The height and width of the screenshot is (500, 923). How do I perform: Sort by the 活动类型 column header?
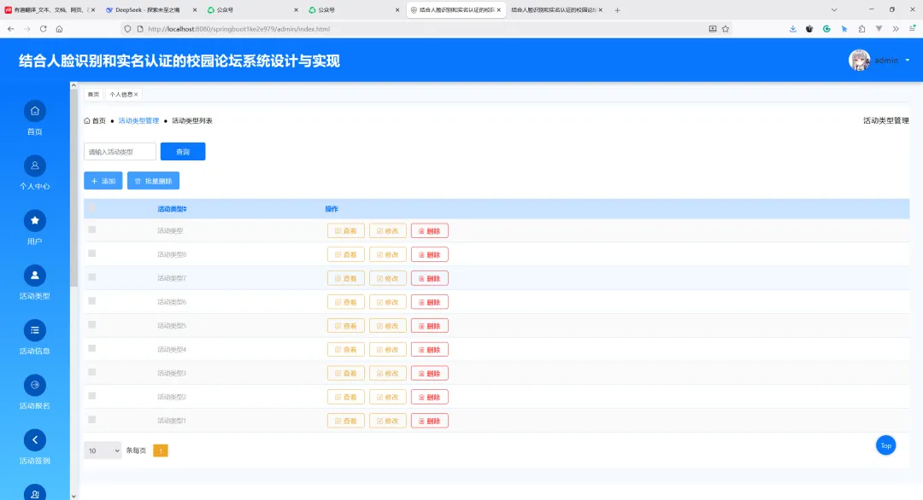coord(172,208)
